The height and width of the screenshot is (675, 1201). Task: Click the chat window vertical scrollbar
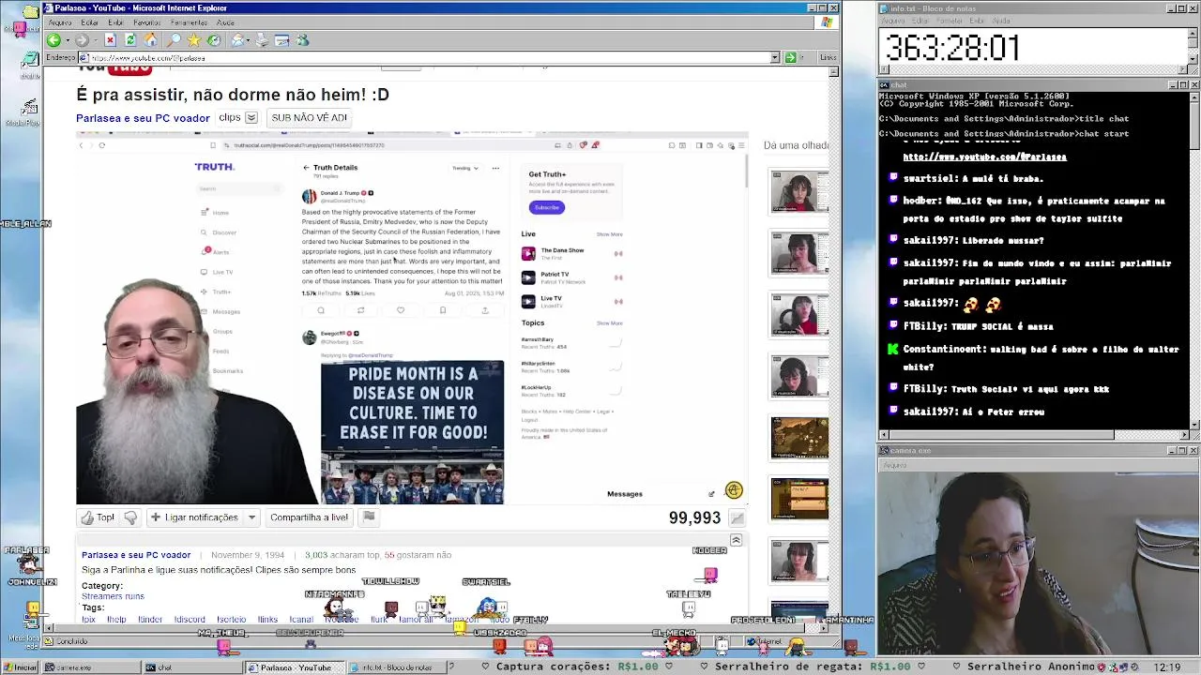(x=1193, y=261)
